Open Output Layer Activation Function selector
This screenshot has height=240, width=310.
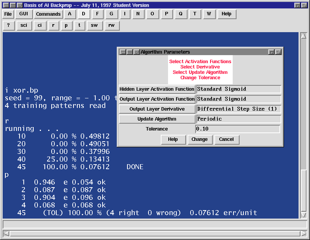(157, 99)
